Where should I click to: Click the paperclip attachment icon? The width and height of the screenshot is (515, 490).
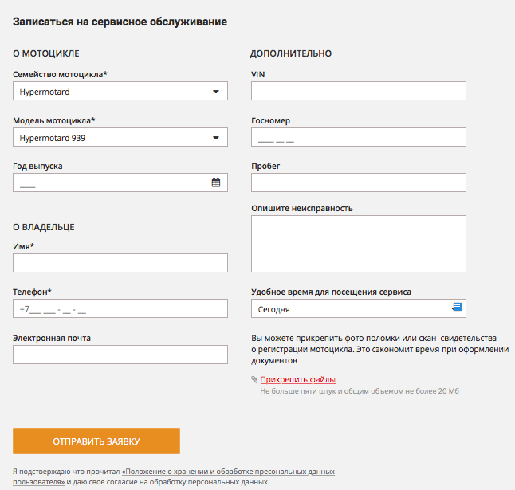click(x=254, y=380)
